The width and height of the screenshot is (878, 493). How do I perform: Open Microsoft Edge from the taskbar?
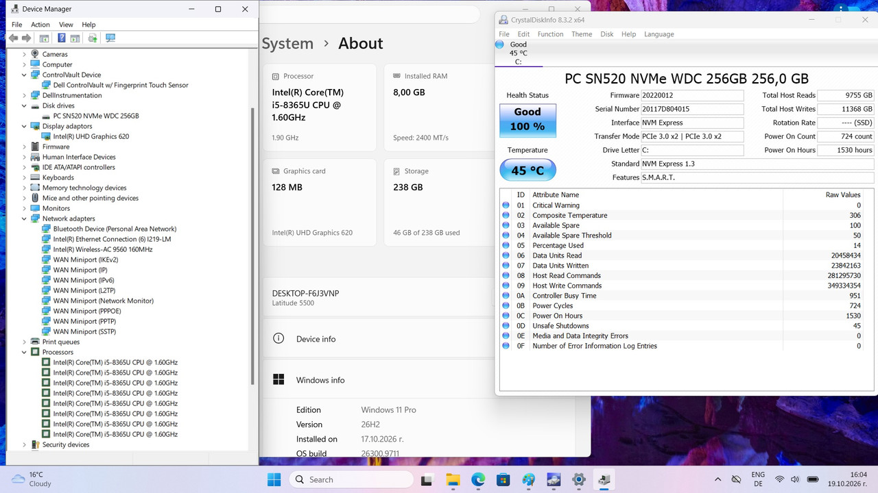[x=478, y=480]
